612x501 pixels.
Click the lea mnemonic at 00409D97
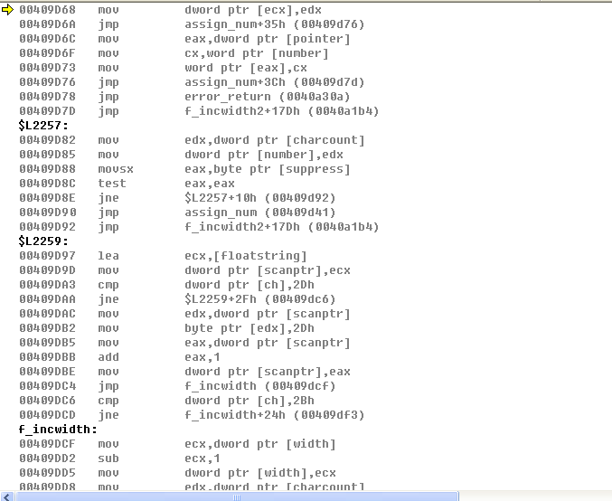[x=108, y=255]
